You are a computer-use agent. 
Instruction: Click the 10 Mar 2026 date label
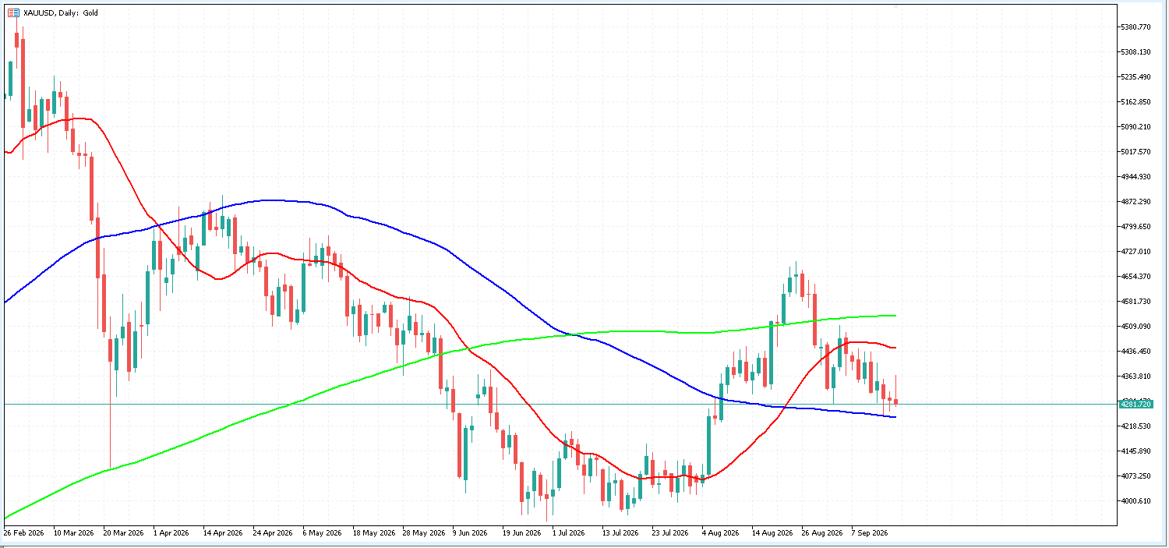pos(73,533)
